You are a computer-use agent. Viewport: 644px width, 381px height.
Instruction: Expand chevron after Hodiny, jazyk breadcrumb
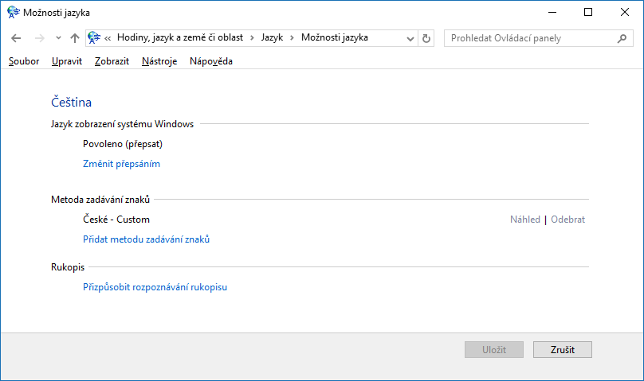(x=252, y=38)
